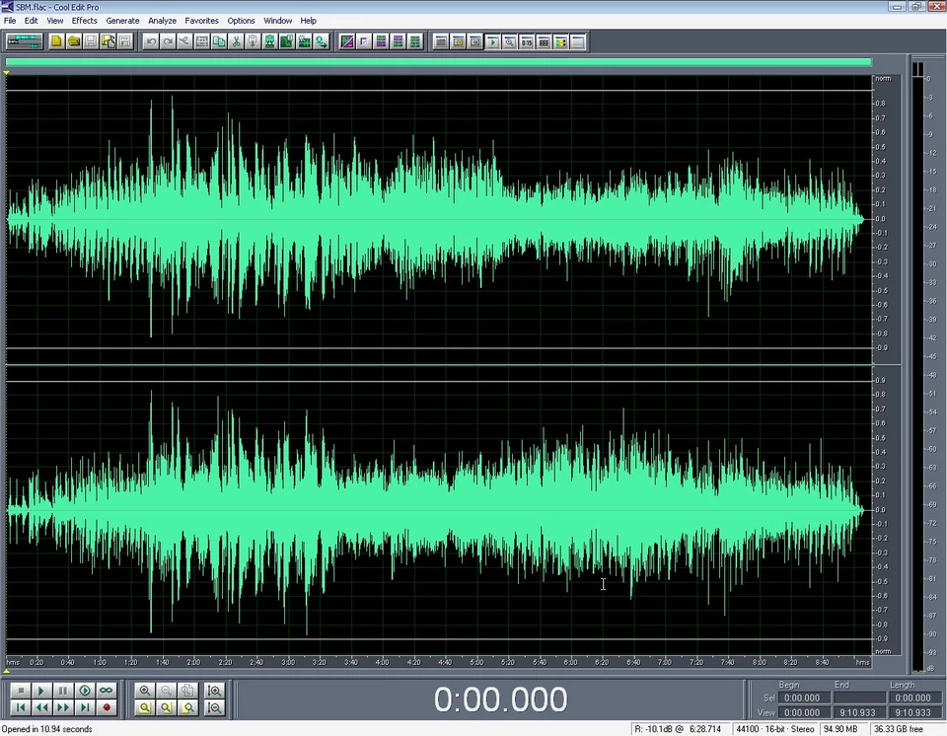Click the green display range bar above waveform
This screenshot has width=947, height=736.
point(438,62)
